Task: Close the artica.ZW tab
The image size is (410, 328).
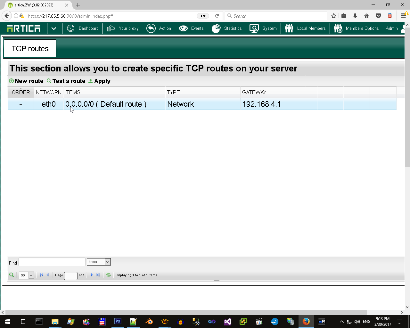Action: (67, 5)
